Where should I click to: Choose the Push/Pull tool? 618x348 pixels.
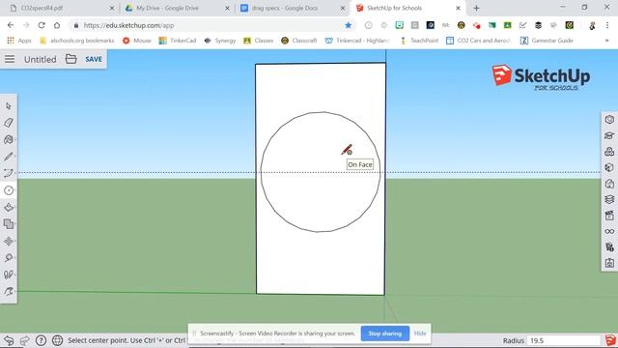pyautogui.click(x=9, y=207)
